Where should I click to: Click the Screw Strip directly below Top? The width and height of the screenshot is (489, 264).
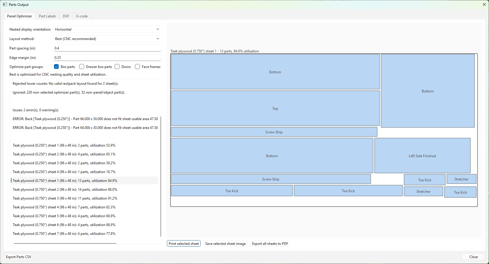(x=274, y=132)
